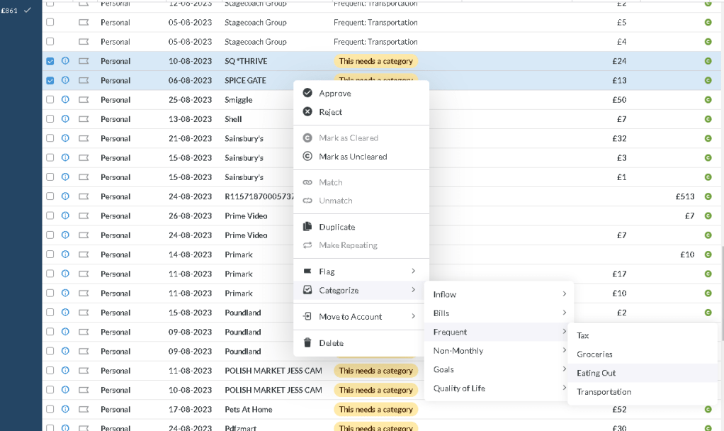Choose Transportation in Frequent submenu

pos(643,392)
